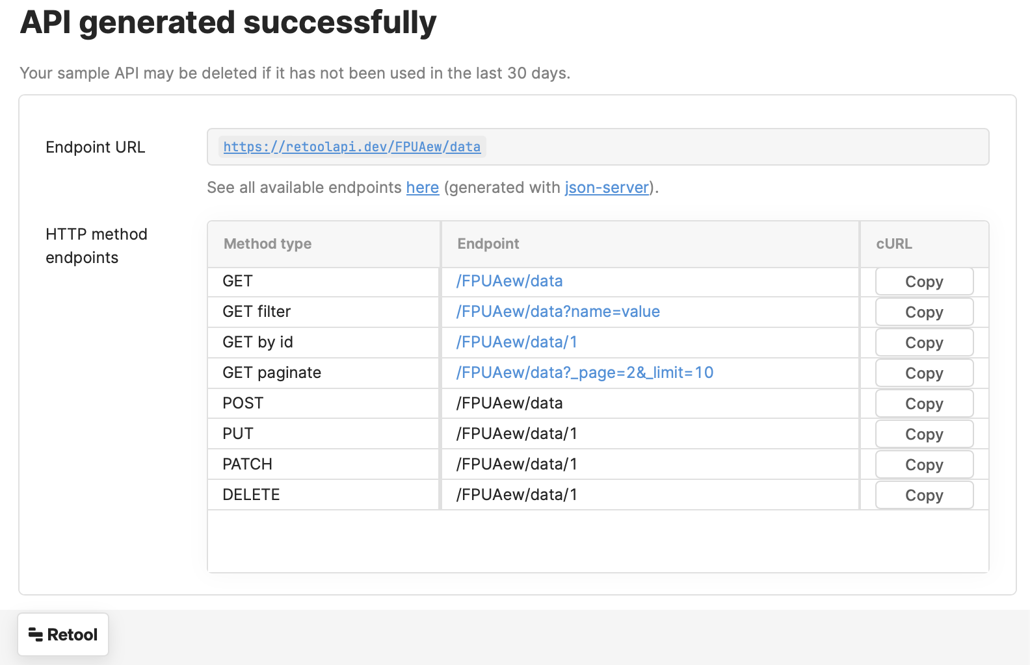
Task: Open the GET paginate endpoint link
Action: (585, 373)
